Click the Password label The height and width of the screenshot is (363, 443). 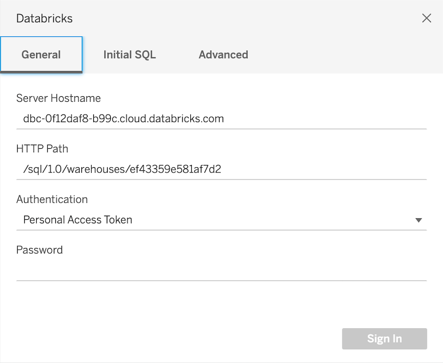pyautogui.click(x=40, y=250)
